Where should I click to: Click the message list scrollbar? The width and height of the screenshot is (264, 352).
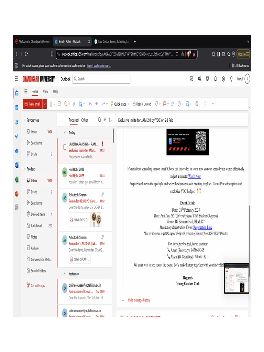tap(113, 135)
